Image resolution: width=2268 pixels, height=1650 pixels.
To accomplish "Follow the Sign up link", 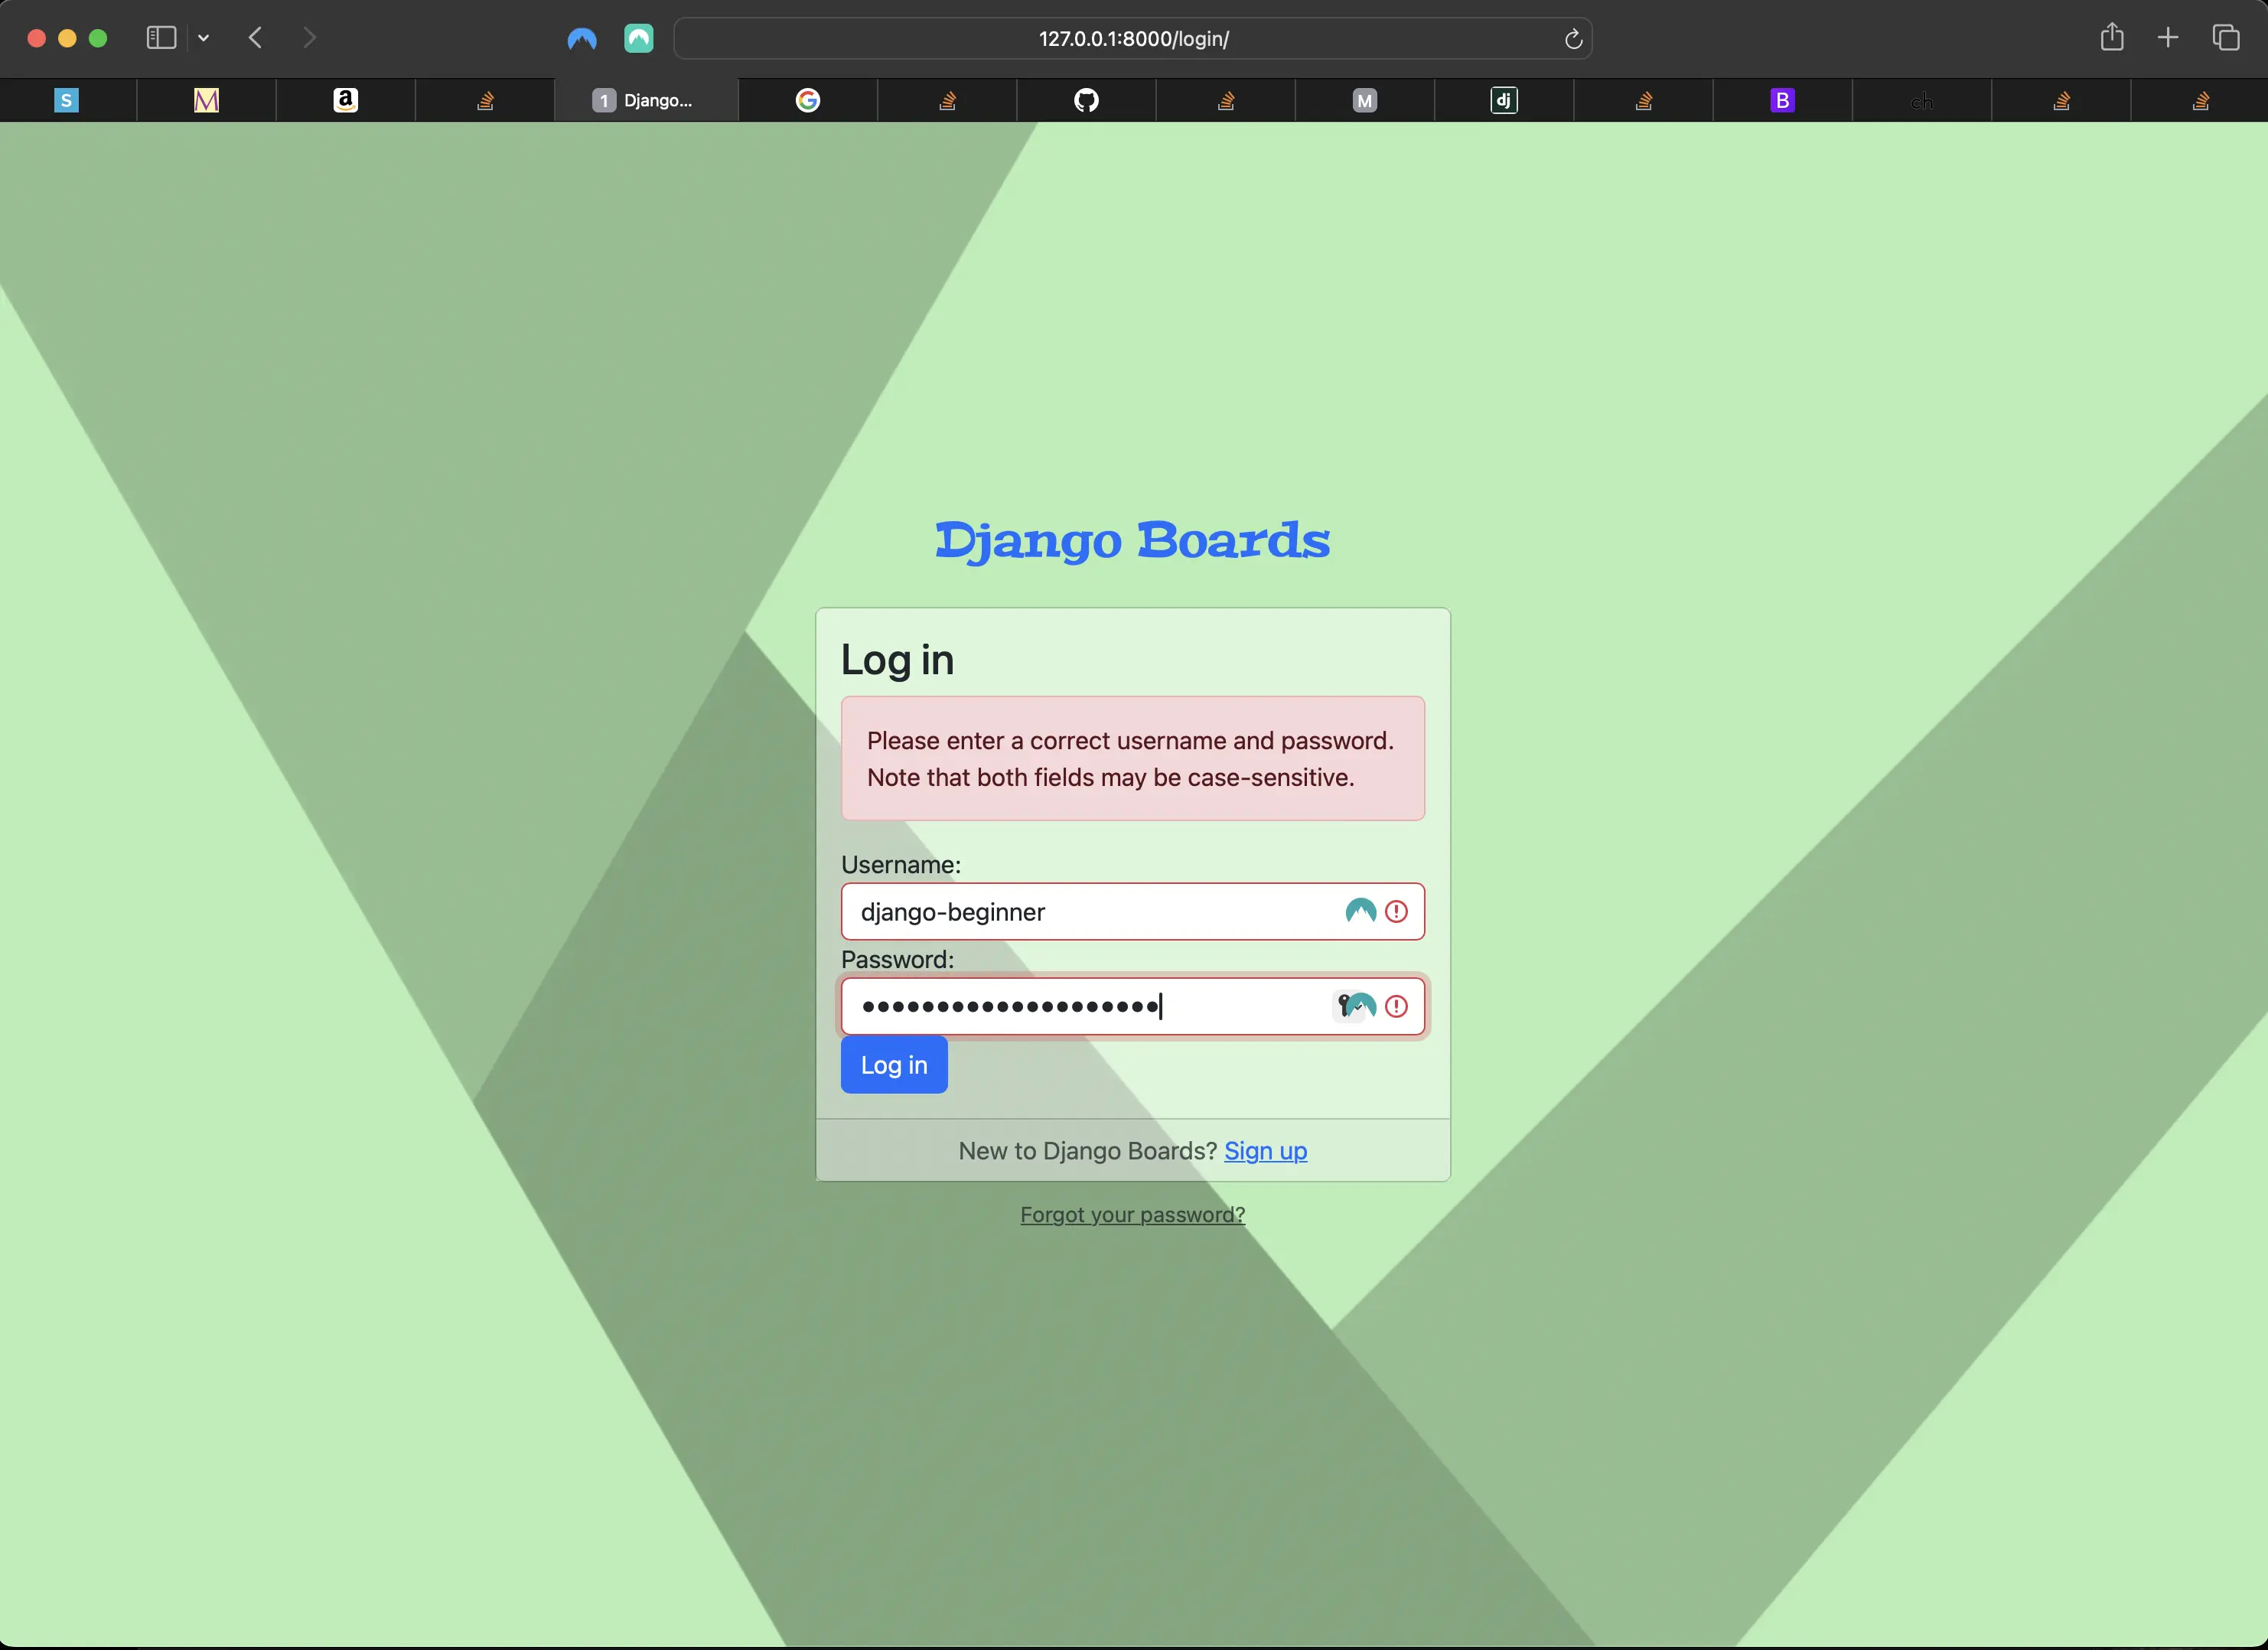I will coord(1266,1151).
